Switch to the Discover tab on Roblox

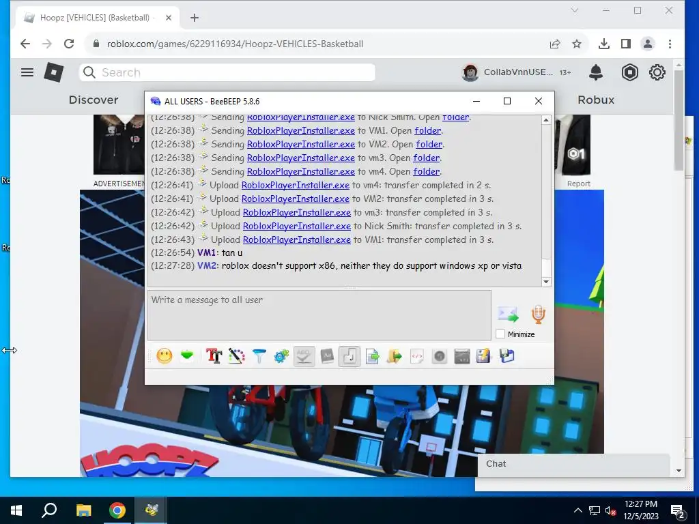tap(94, 100)
